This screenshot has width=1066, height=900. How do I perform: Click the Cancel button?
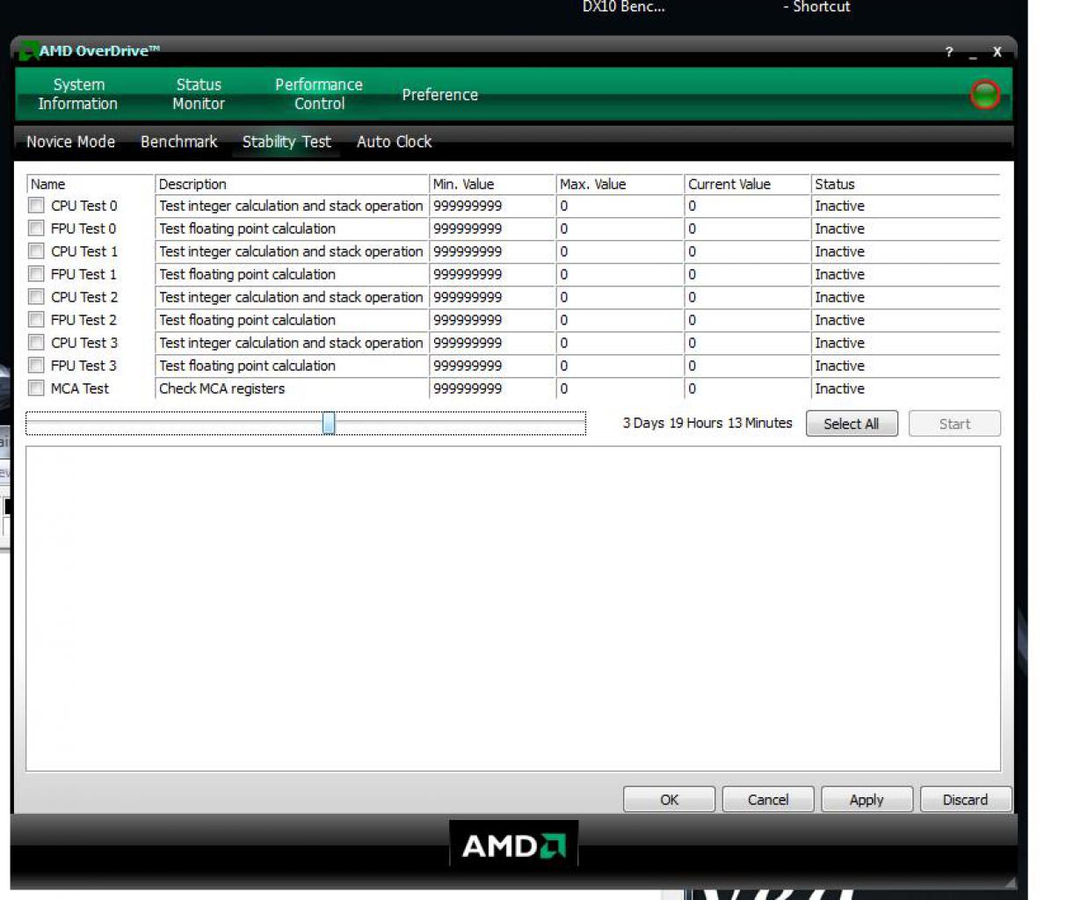point(768,800)
